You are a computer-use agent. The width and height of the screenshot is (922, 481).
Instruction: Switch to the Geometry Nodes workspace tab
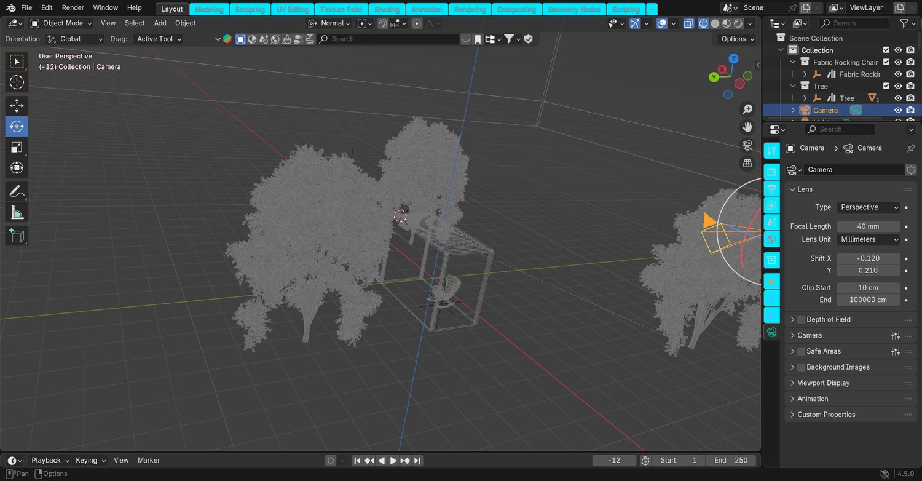[x=574, y=9]
